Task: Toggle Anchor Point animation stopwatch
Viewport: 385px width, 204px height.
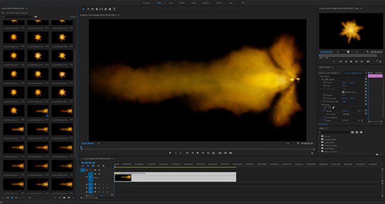Action: (x=324, y=98)
